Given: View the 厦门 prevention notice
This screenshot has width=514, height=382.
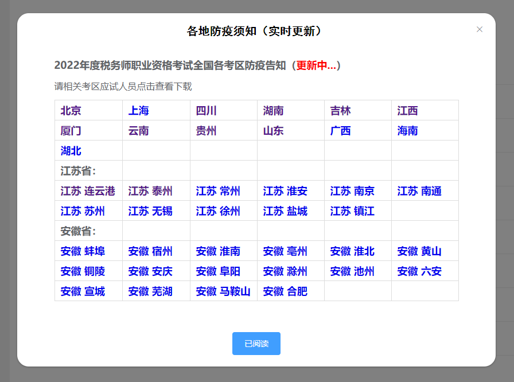Looking at the screenshot, I should [x=71, y=131].
